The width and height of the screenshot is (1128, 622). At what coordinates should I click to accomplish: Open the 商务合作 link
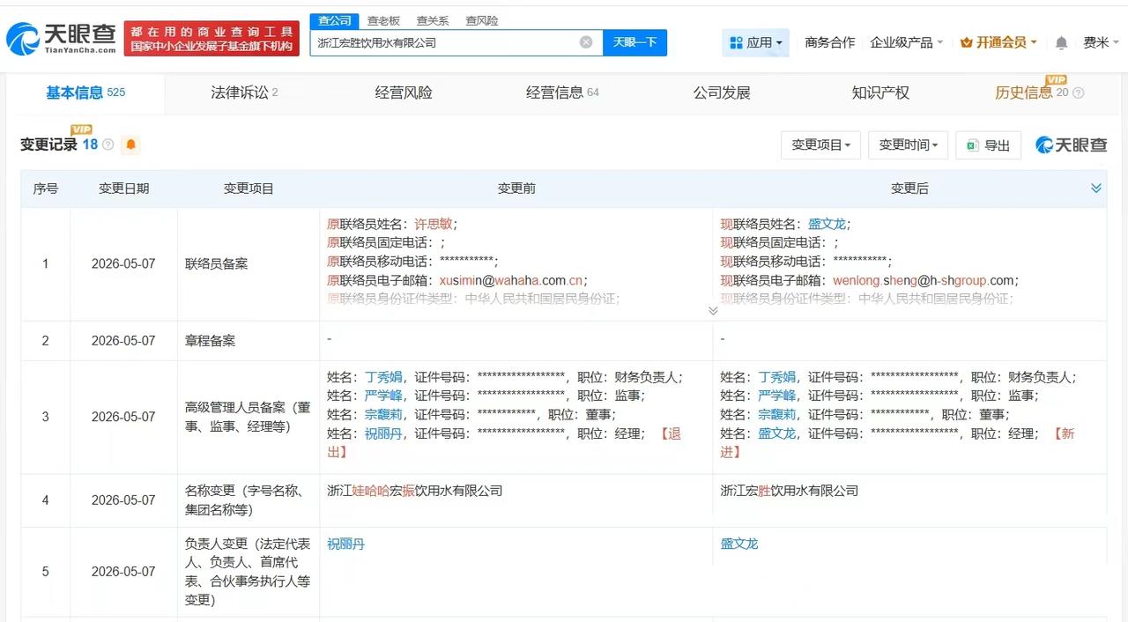[x=829, y=42]
